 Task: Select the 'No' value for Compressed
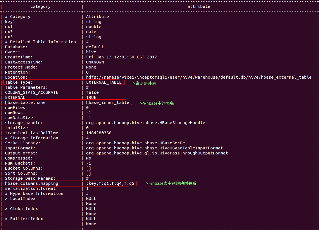(x=89, y=158)
